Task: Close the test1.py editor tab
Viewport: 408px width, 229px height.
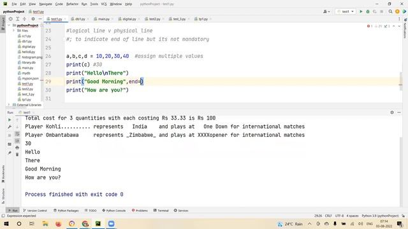Action: coord(65,19)
